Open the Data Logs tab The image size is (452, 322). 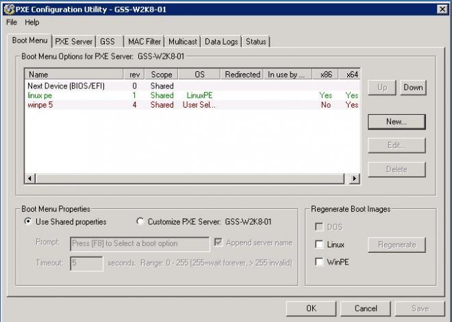[221, 42]
